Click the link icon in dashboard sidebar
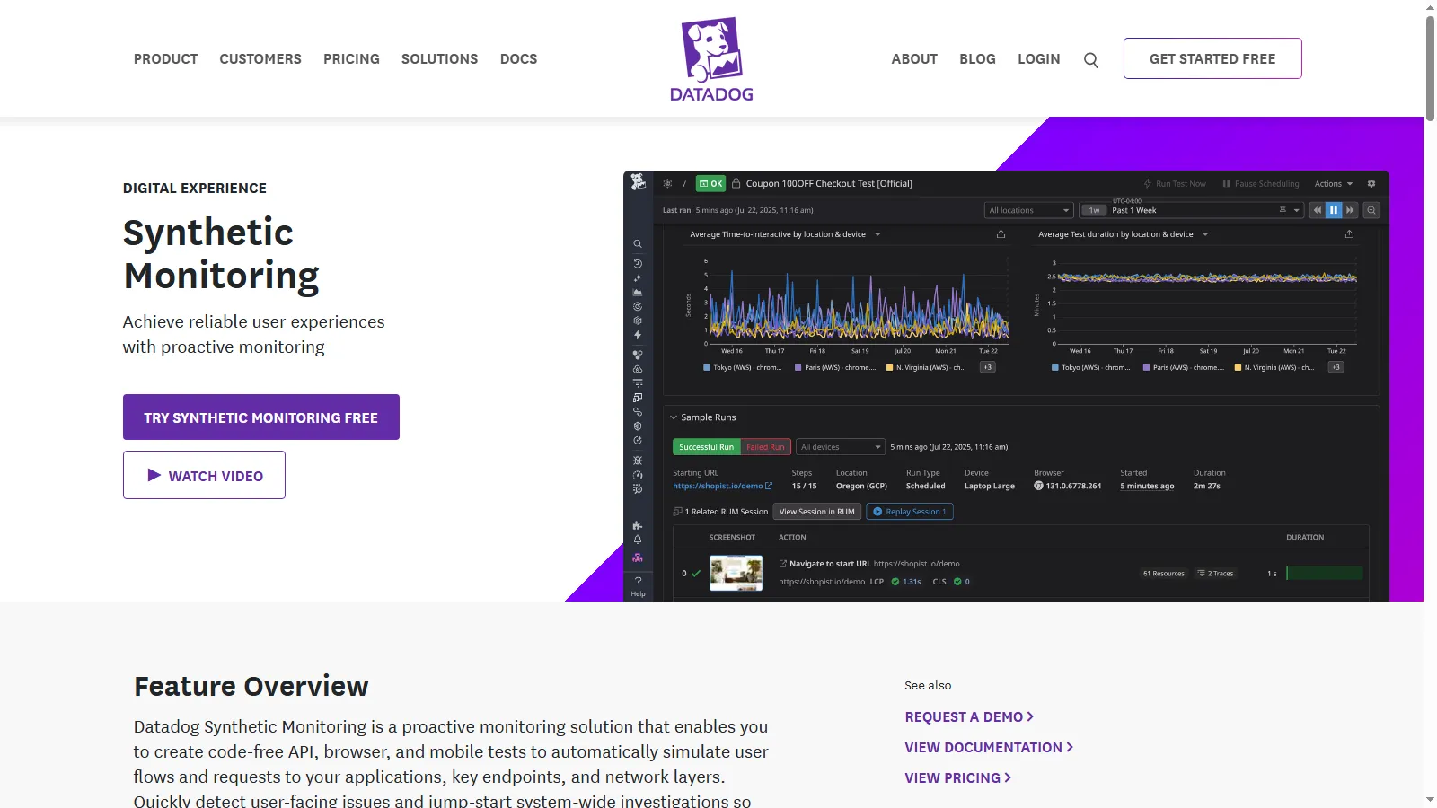The width and height of the screenshot is (1437, 808). (x=638, y=412)
